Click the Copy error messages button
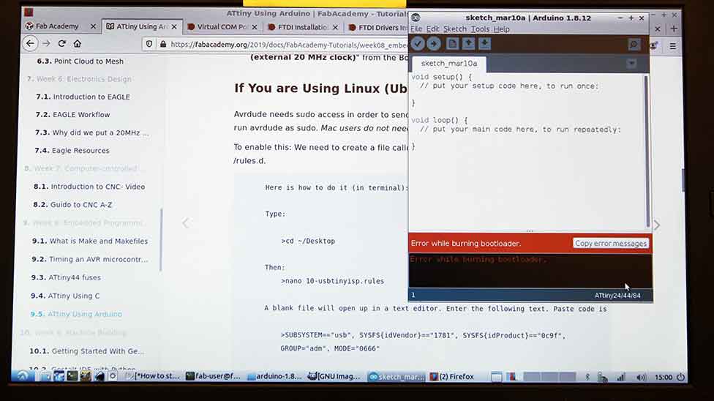 coord(611,244)
